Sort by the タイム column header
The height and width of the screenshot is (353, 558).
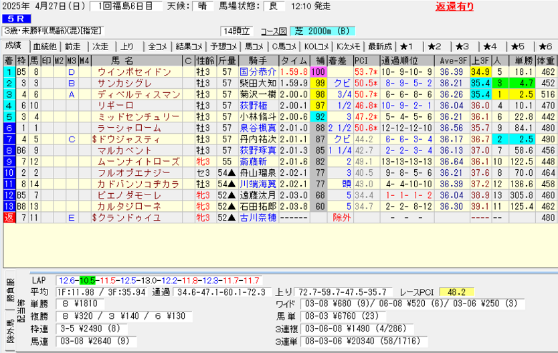pyautogui.click(x=294, y=60)
